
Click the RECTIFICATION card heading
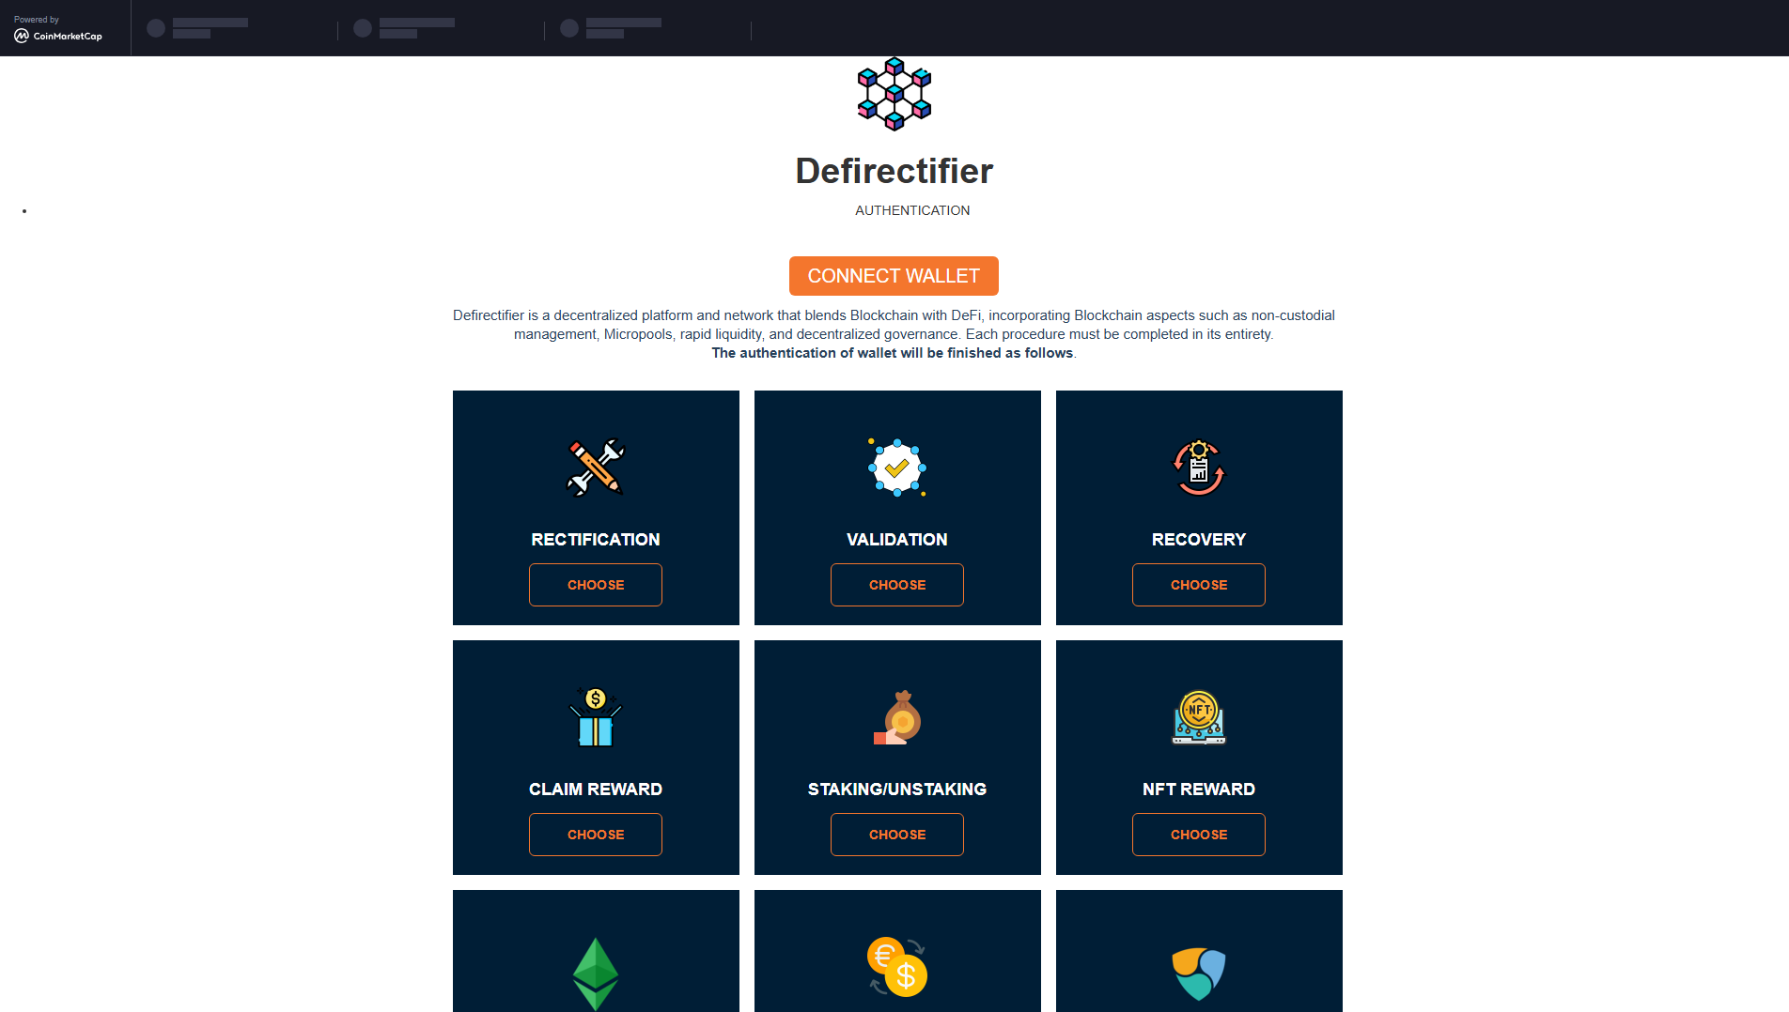pyautogui.click(x=596, y=540)
